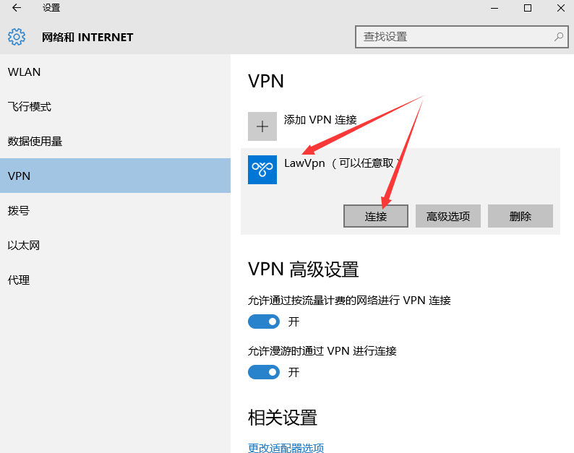Click the plus icon to add VPN
This screenshot has height=453, width=574.
coord(262,126)
